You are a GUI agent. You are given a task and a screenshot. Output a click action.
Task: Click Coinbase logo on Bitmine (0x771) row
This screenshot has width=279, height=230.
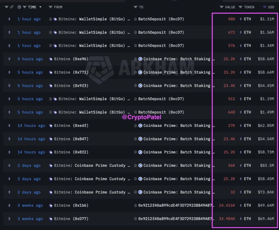pyautogui.click(x=140, y=72)
